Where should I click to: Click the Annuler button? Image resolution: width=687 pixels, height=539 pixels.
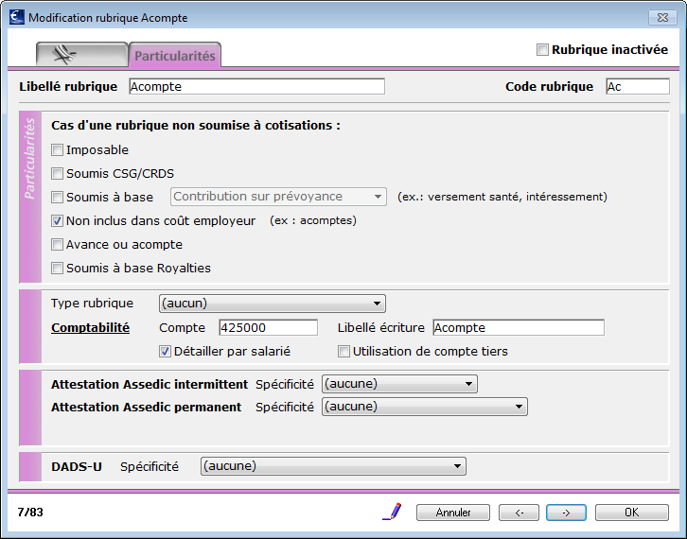tap(453, 513)
